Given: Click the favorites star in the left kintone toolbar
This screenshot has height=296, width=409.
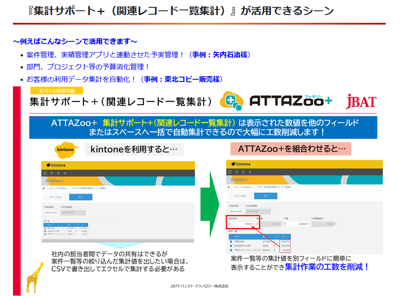Looking at the screenshot, I should [65, 173].
